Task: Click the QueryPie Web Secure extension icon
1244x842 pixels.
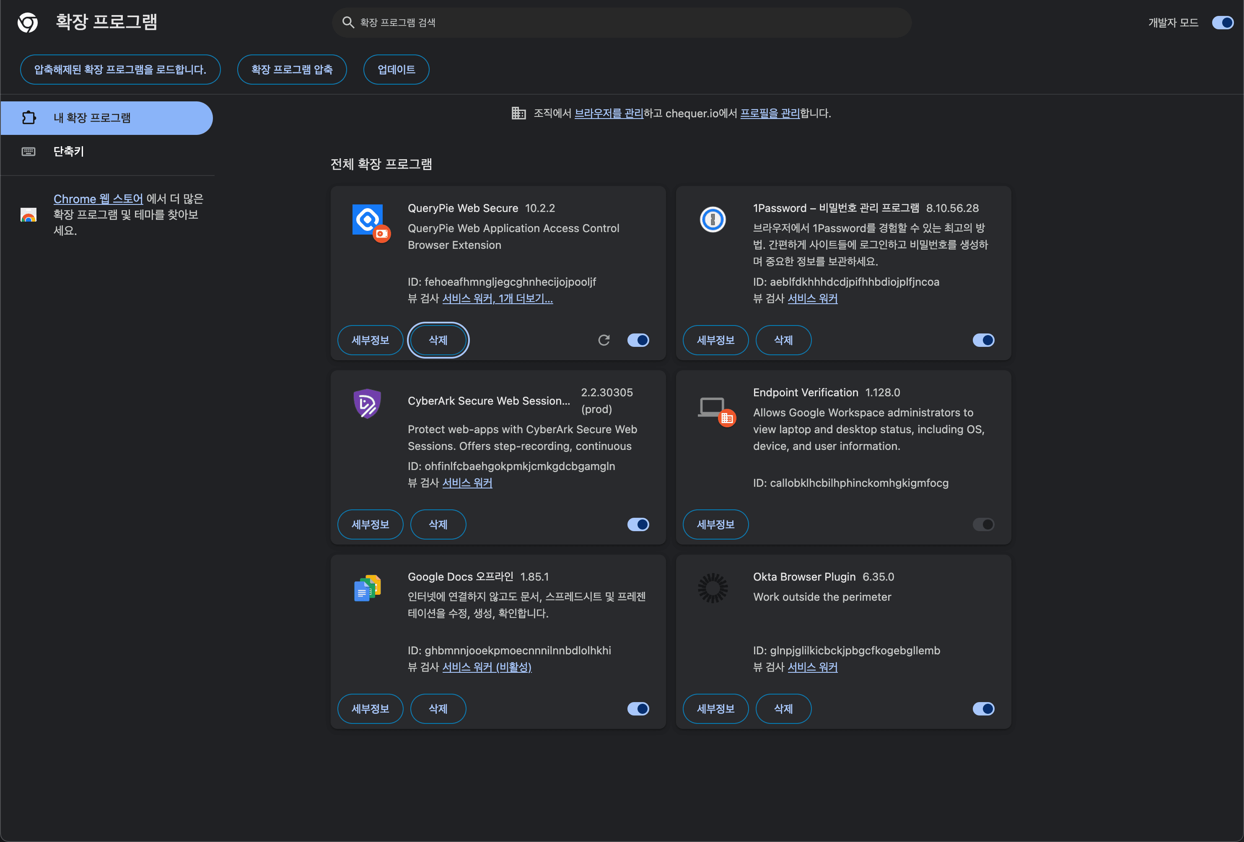Action: (368, 220)
